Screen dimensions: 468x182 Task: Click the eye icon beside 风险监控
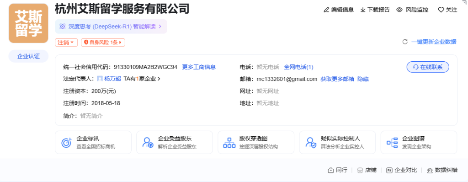399,10
